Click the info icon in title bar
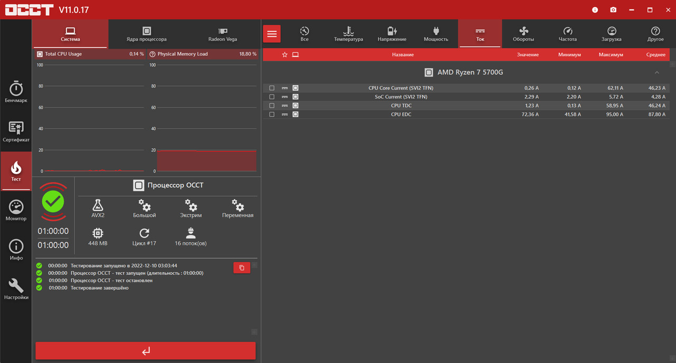 coord(595,9)
